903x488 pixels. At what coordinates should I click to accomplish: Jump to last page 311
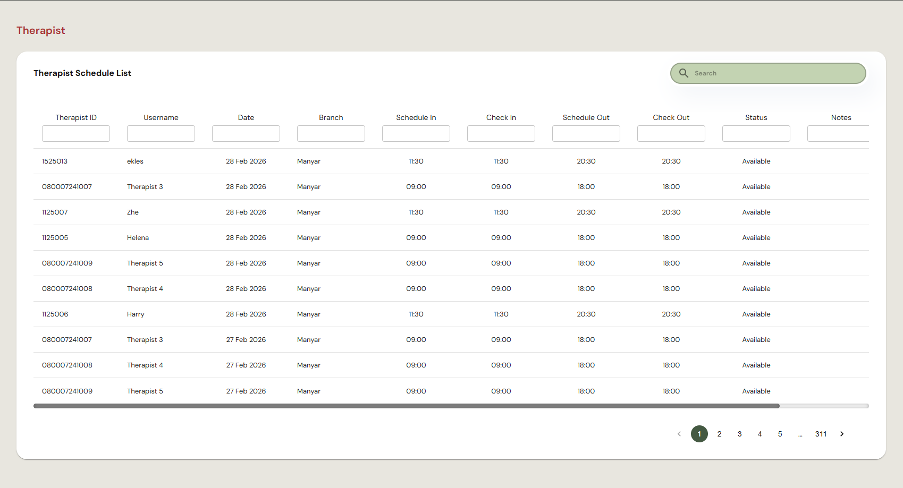pyautogui.click(x=821, y=434)
